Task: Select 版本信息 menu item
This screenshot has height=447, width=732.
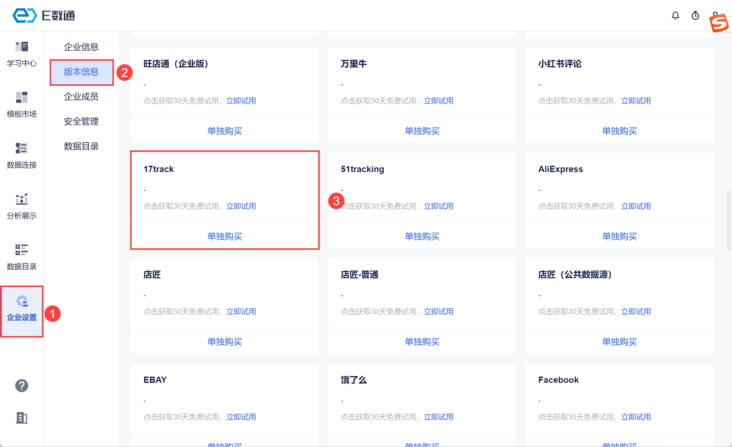Action: (x=81, y=72)
